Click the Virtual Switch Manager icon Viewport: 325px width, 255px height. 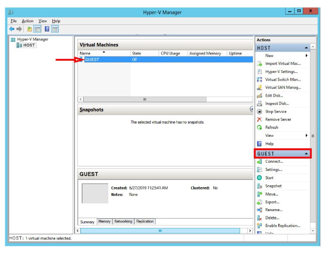[x=259, y=80]
